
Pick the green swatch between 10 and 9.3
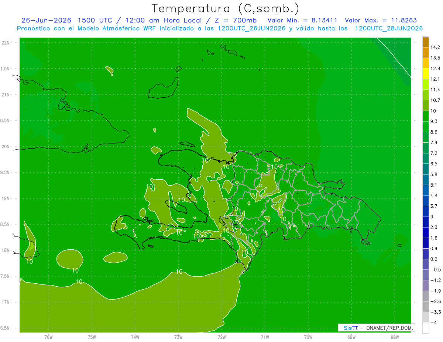click(x=426, y=116)
